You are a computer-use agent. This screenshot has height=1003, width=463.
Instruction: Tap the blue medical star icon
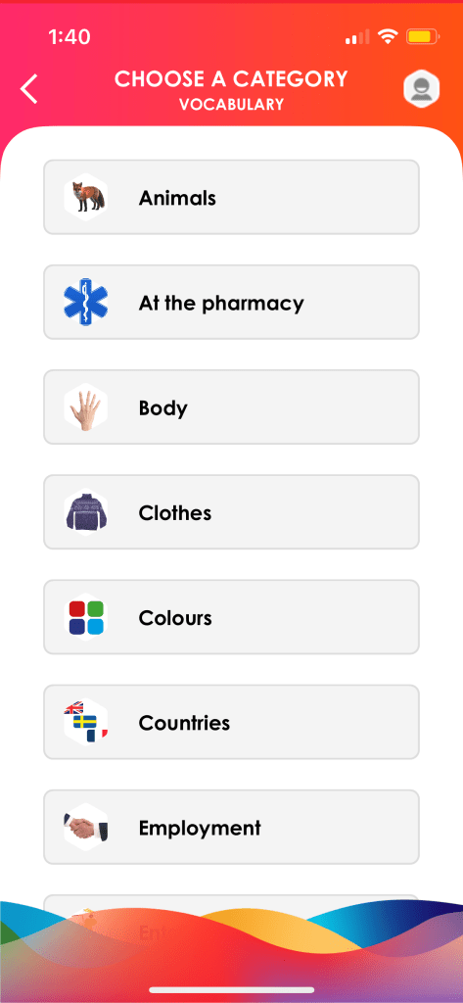(86, 302)
